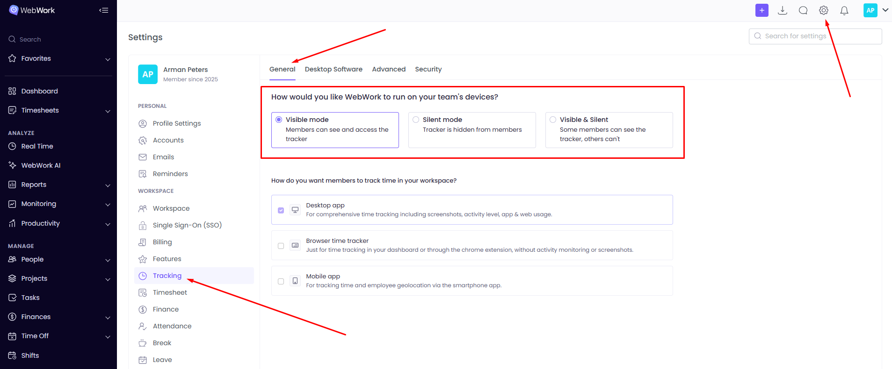This screenshot has height=369, width=892.
Task: Click the Emails envelope icon
Action: click(x=143, y=157)
